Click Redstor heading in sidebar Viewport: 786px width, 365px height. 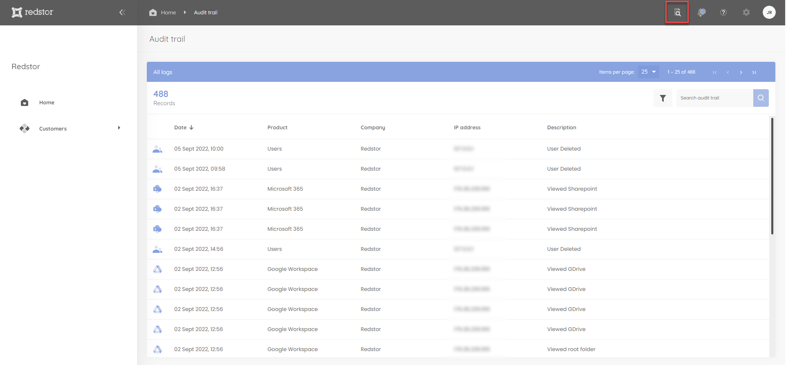26,67
